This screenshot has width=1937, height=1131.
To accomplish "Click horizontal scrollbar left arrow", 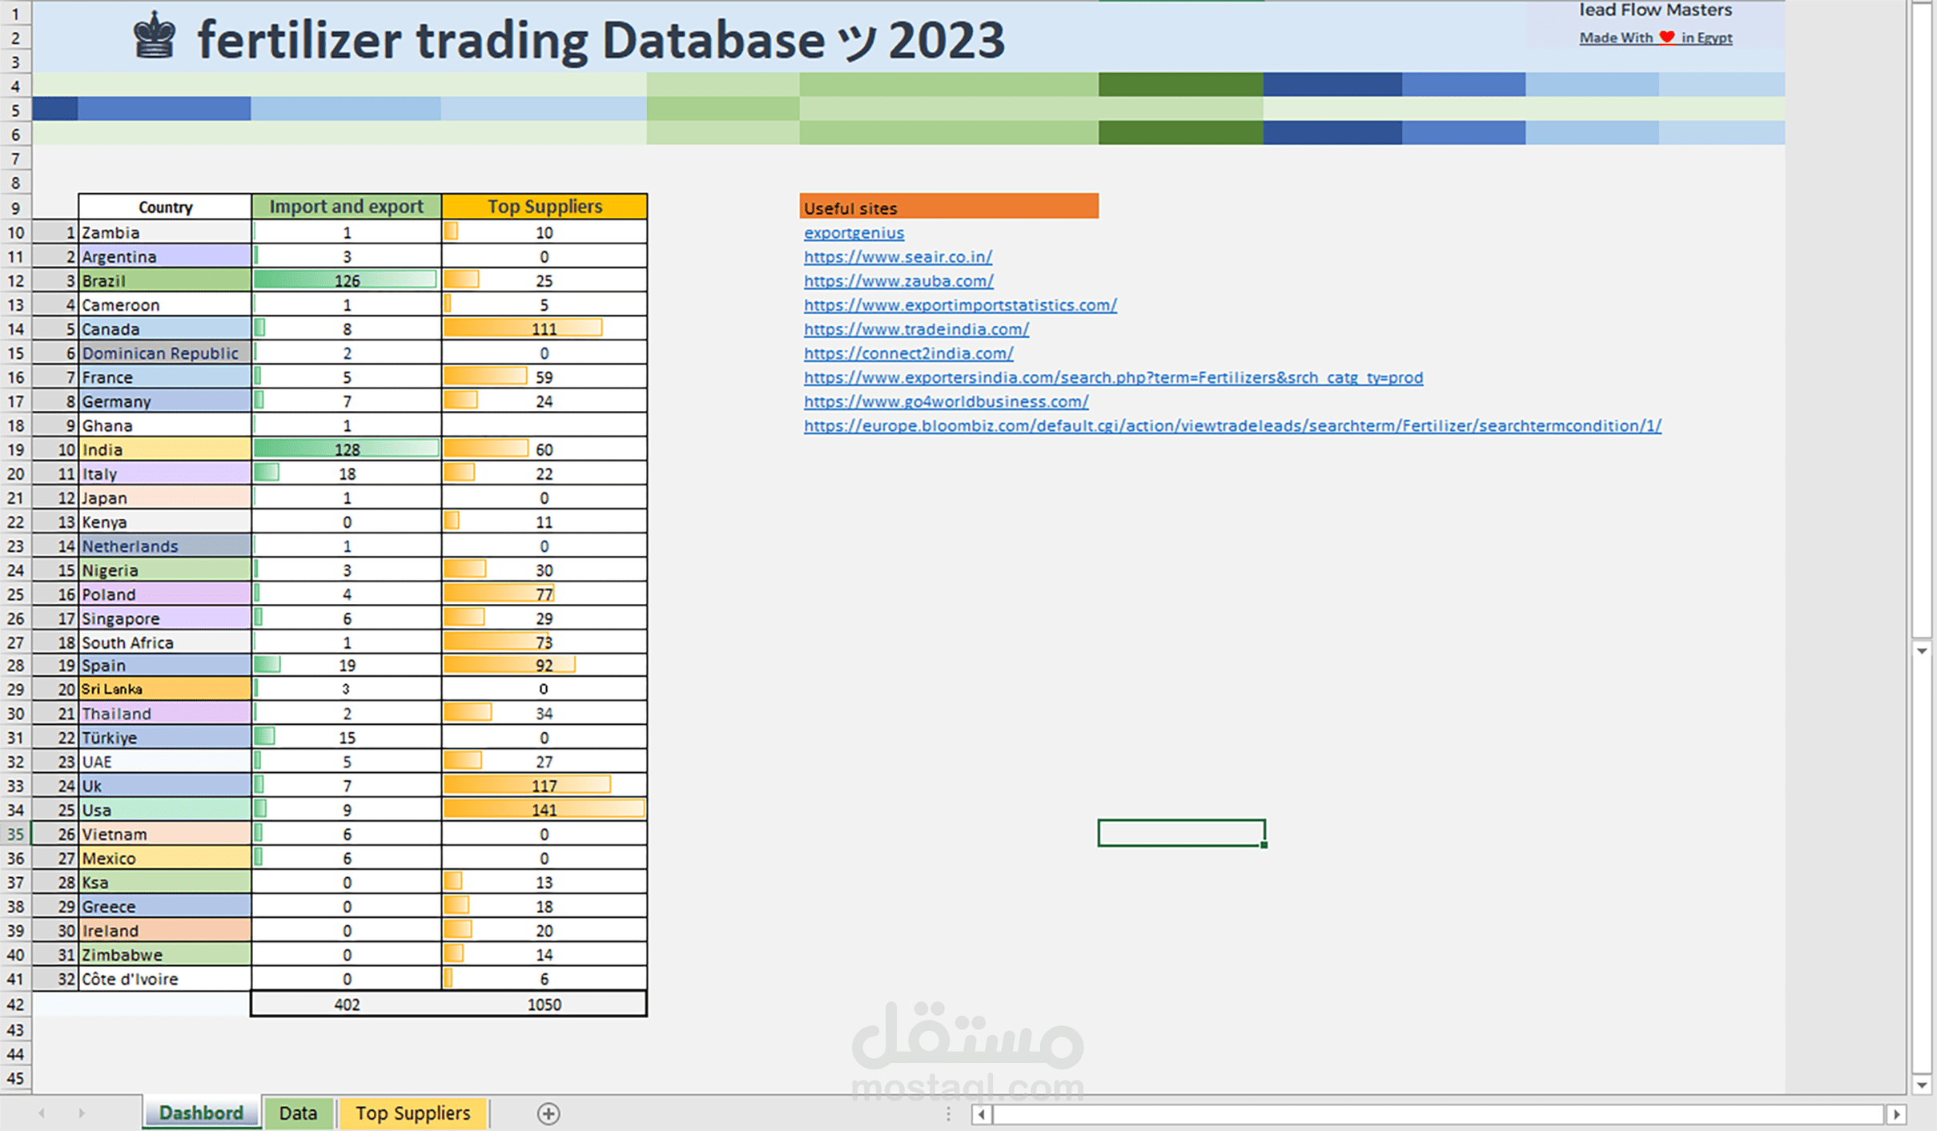I will tap(983, 1114).
